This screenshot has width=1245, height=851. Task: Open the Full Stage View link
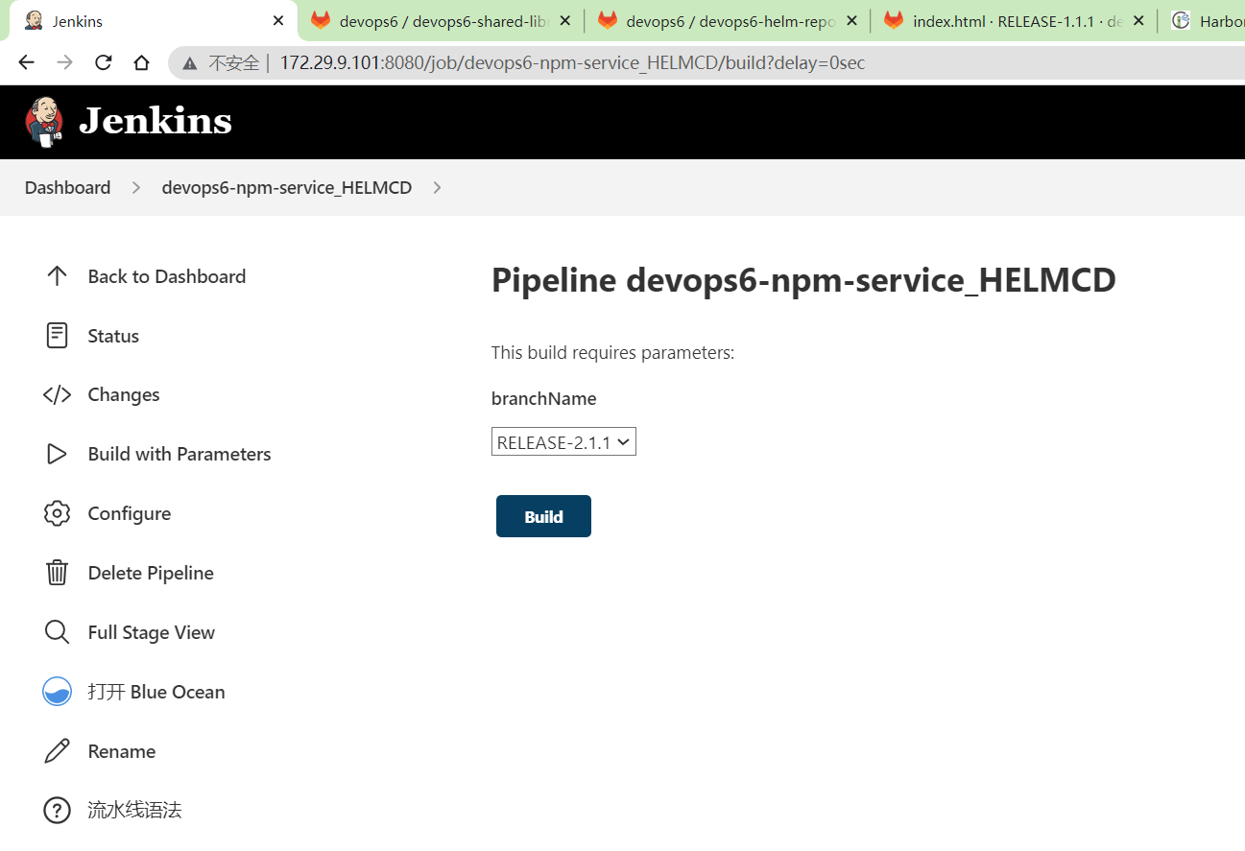click(x=152, y=632)
